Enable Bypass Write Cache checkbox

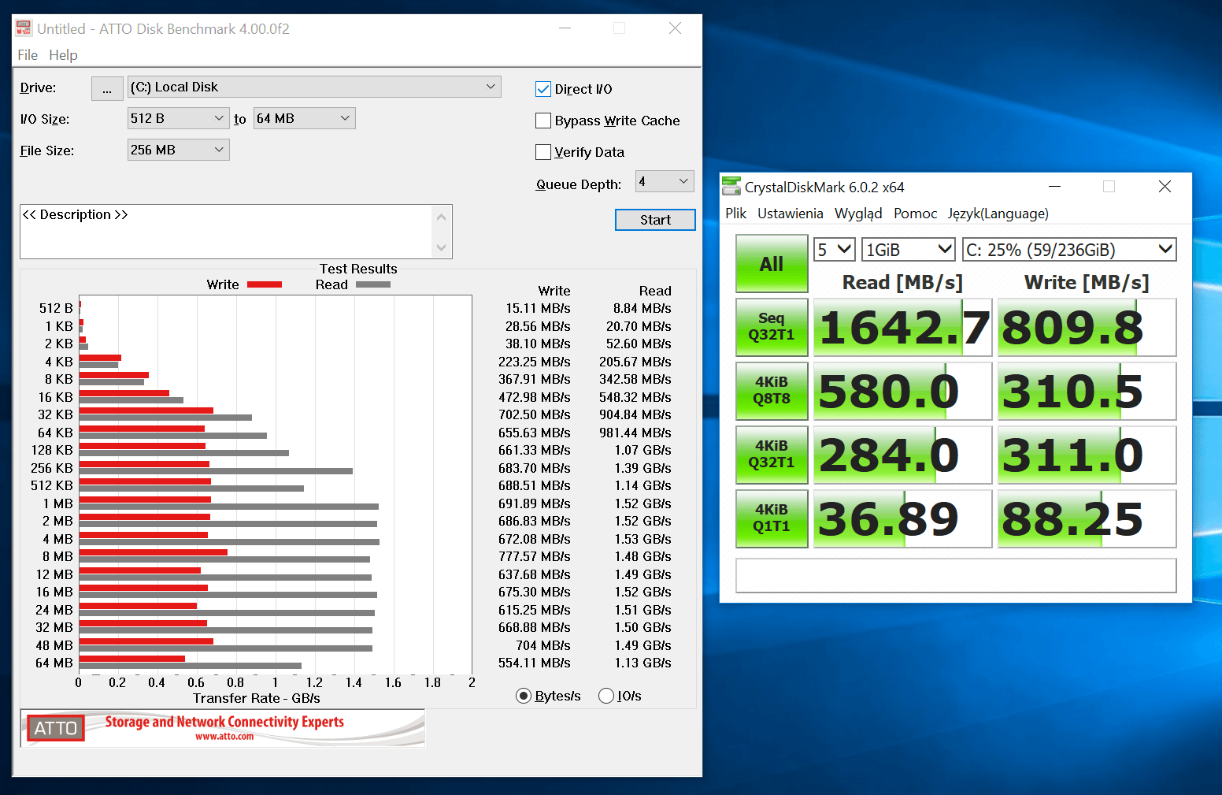(x=543, y=121)
